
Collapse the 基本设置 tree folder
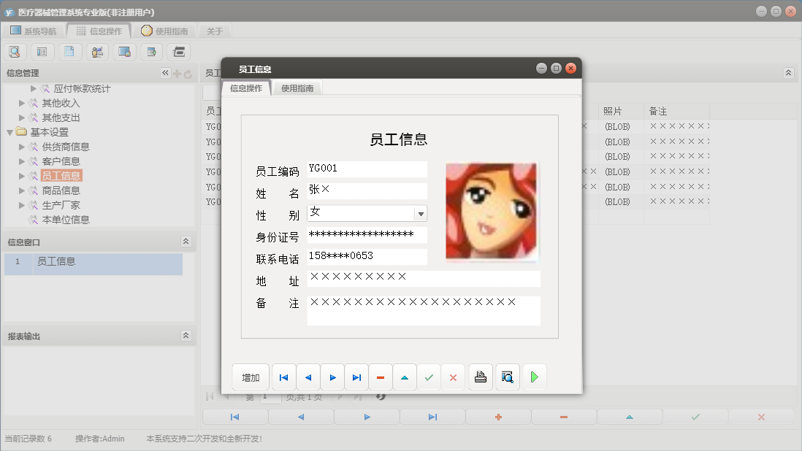(x=9, y=132)
